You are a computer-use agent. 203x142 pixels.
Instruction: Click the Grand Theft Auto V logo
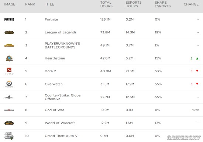tap(9, 136)
